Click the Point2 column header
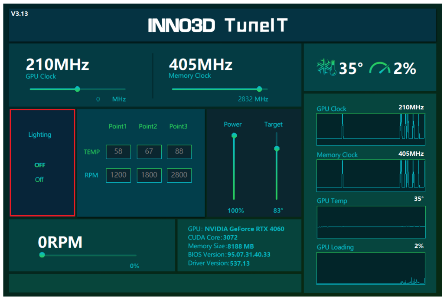 [148, 126]
